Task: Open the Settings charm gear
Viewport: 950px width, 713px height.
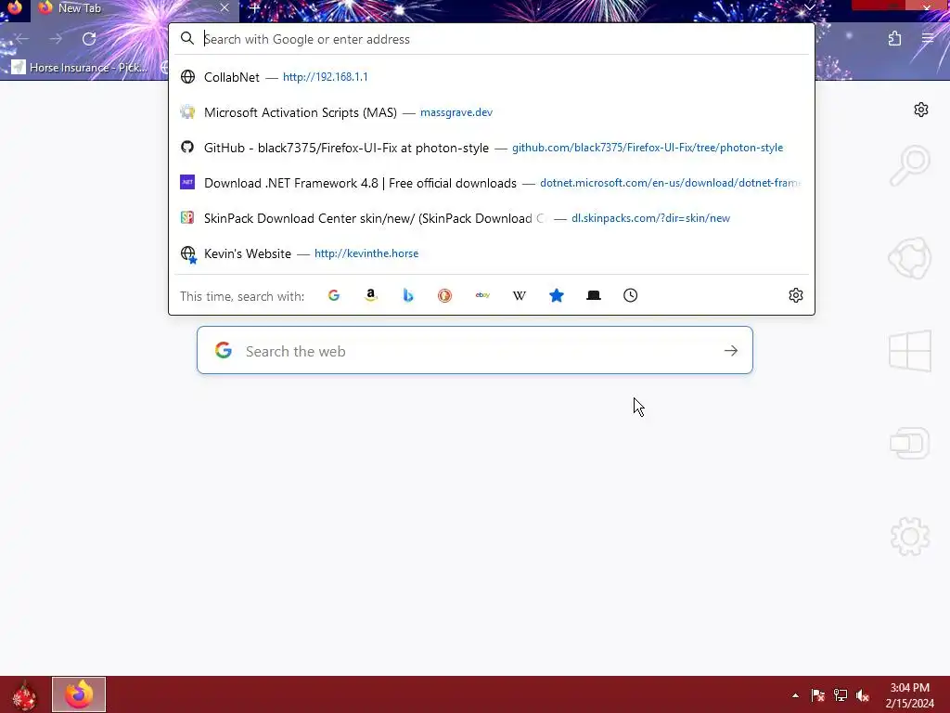Action: point(910,537)
